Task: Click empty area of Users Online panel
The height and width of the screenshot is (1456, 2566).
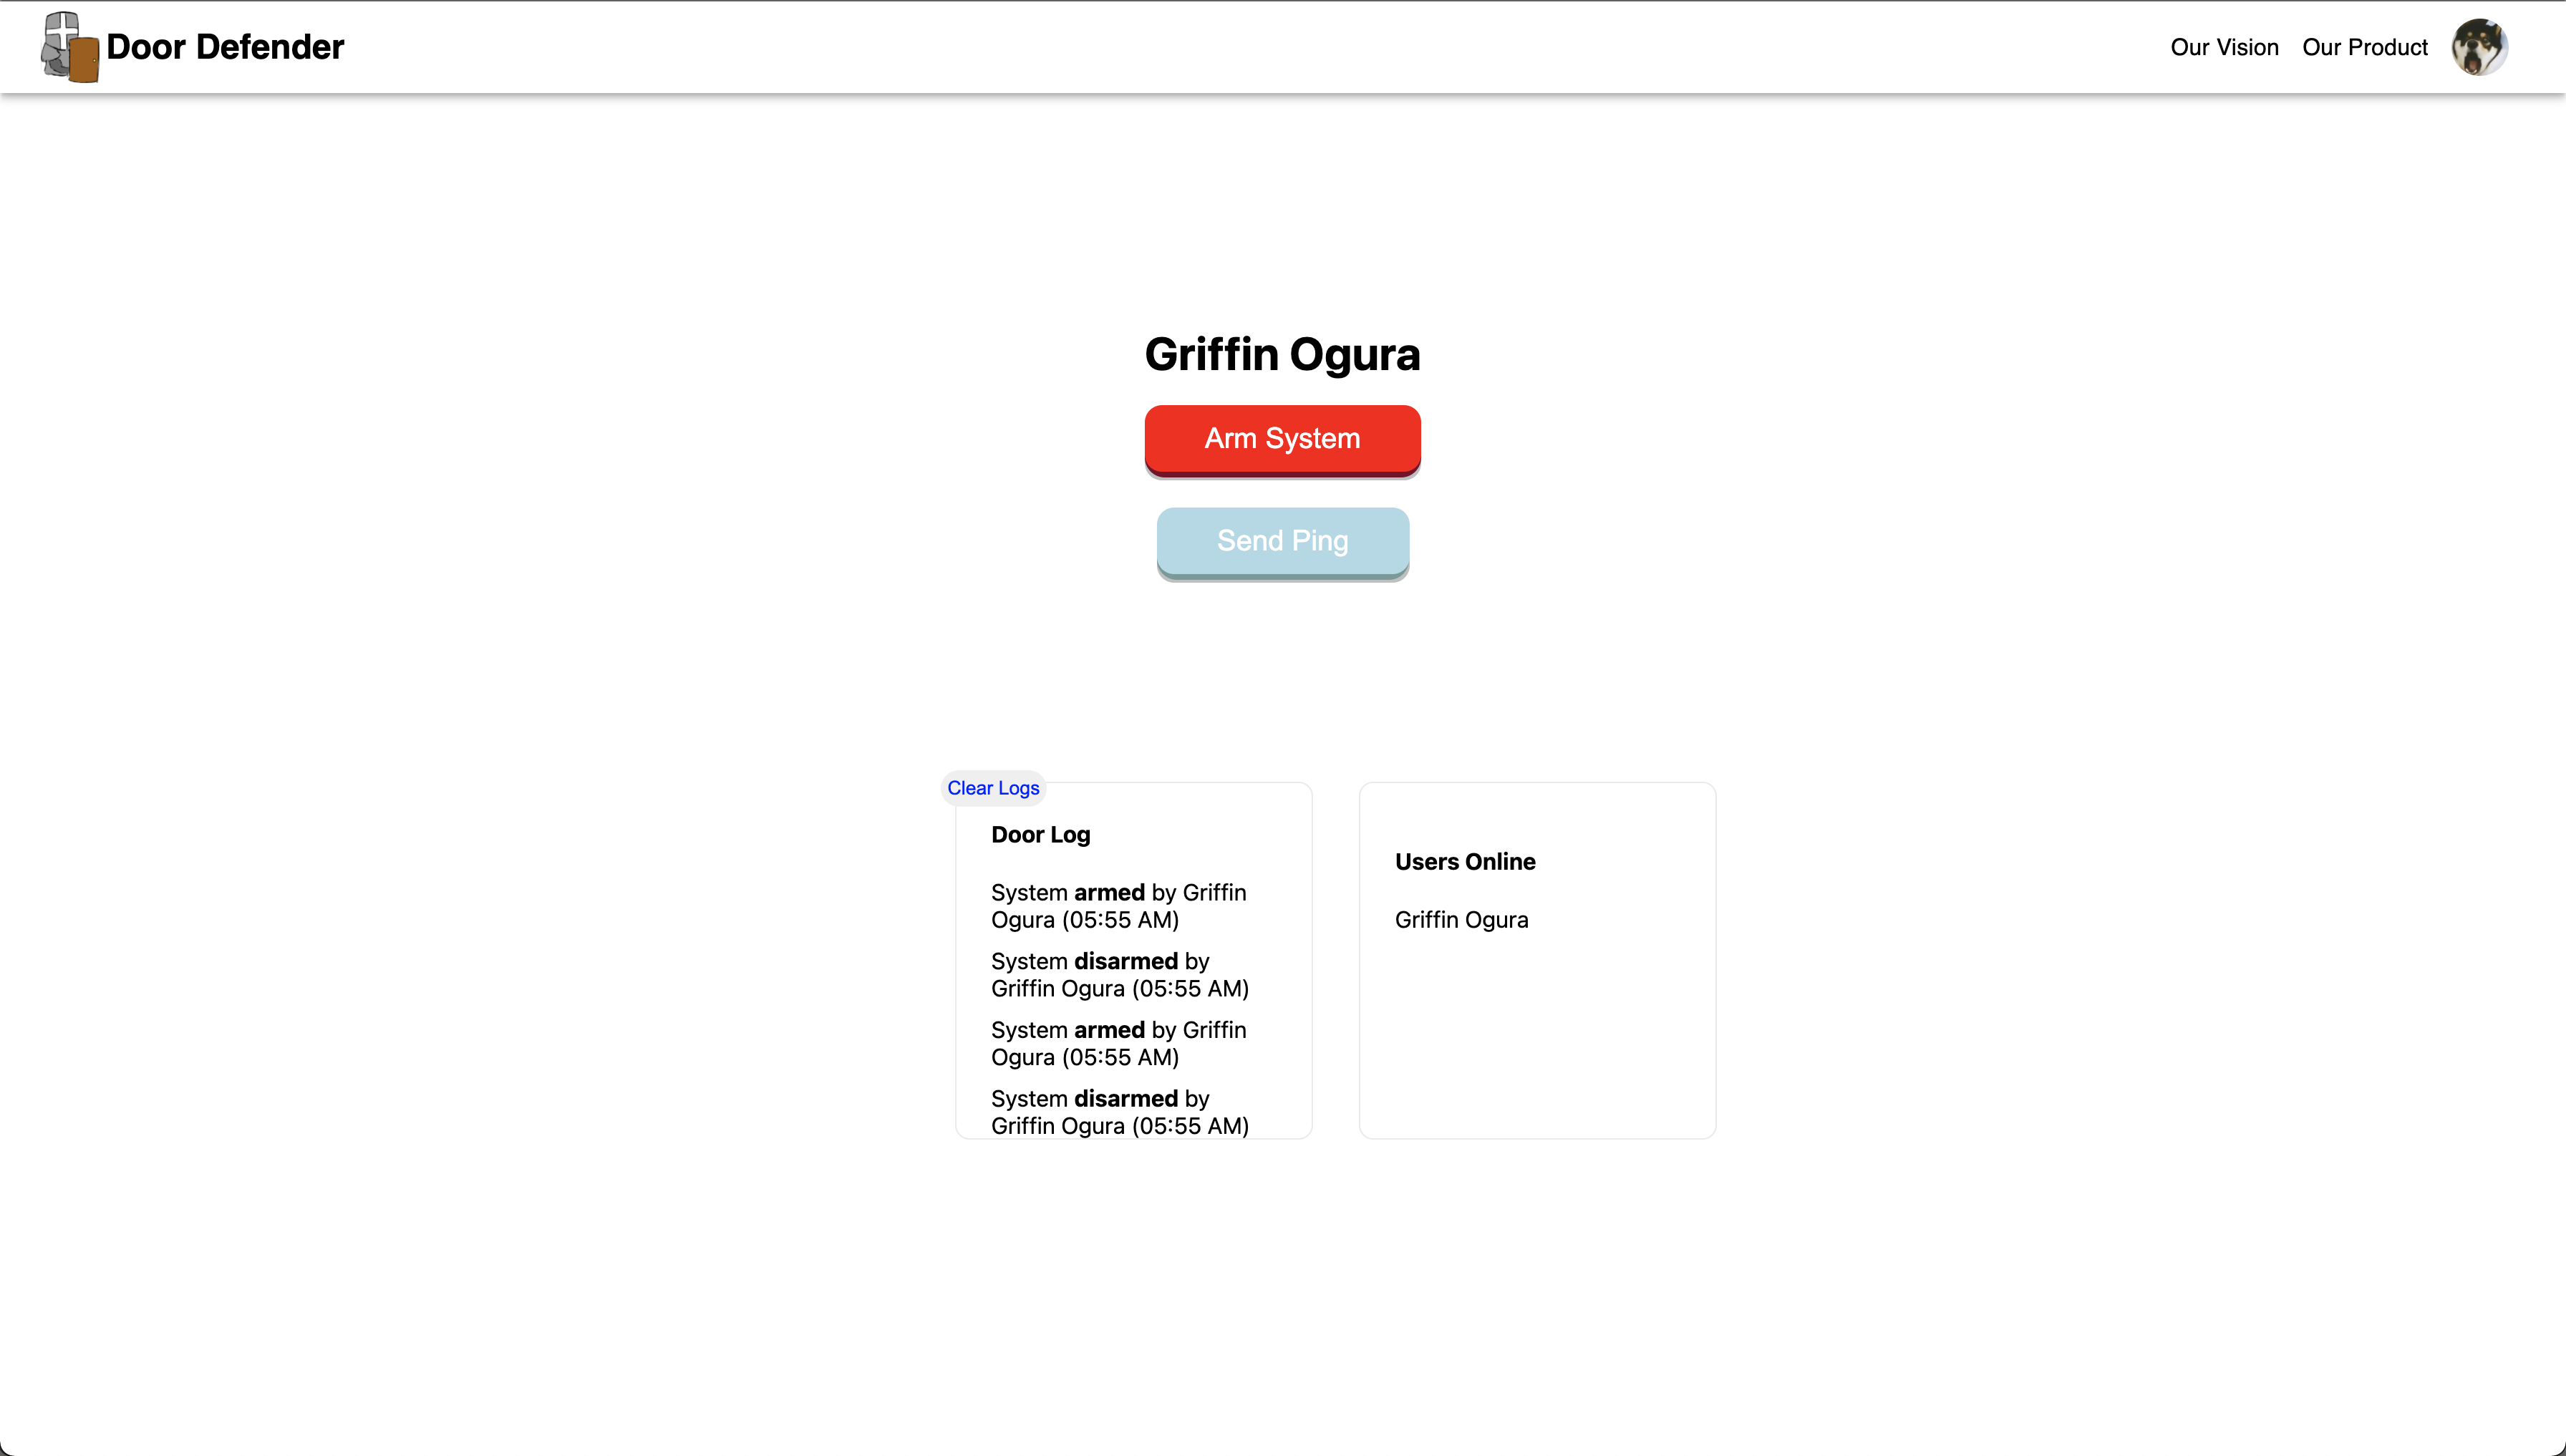Action: tap(1537, 1040)
